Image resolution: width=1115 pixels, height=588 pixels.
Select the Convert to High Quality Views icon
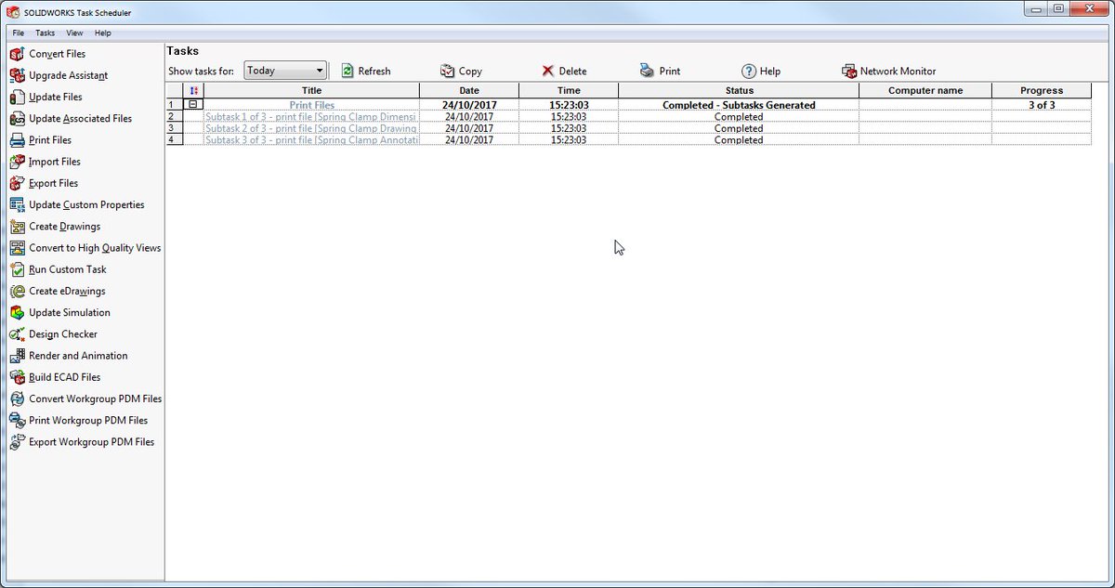17,248
